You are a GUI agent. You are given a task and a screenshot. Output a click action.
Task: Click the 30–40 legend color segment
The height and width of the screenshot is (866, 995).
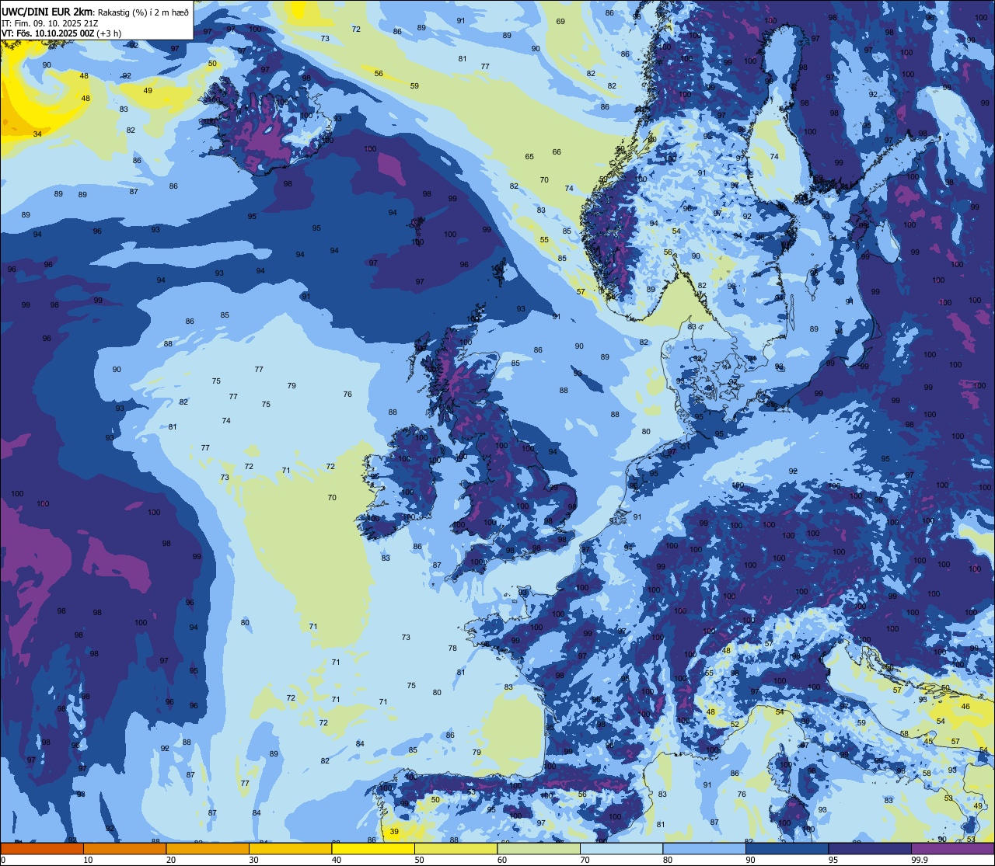coord(290,848)
